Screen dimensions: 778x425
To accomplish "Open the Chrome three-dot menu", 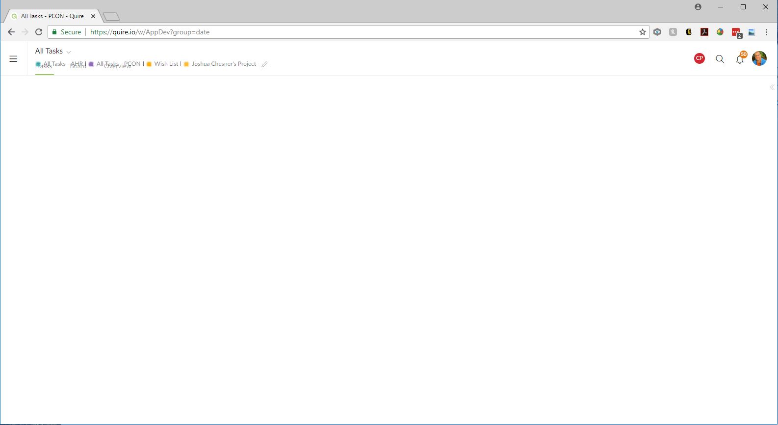I will coord(766,32).
